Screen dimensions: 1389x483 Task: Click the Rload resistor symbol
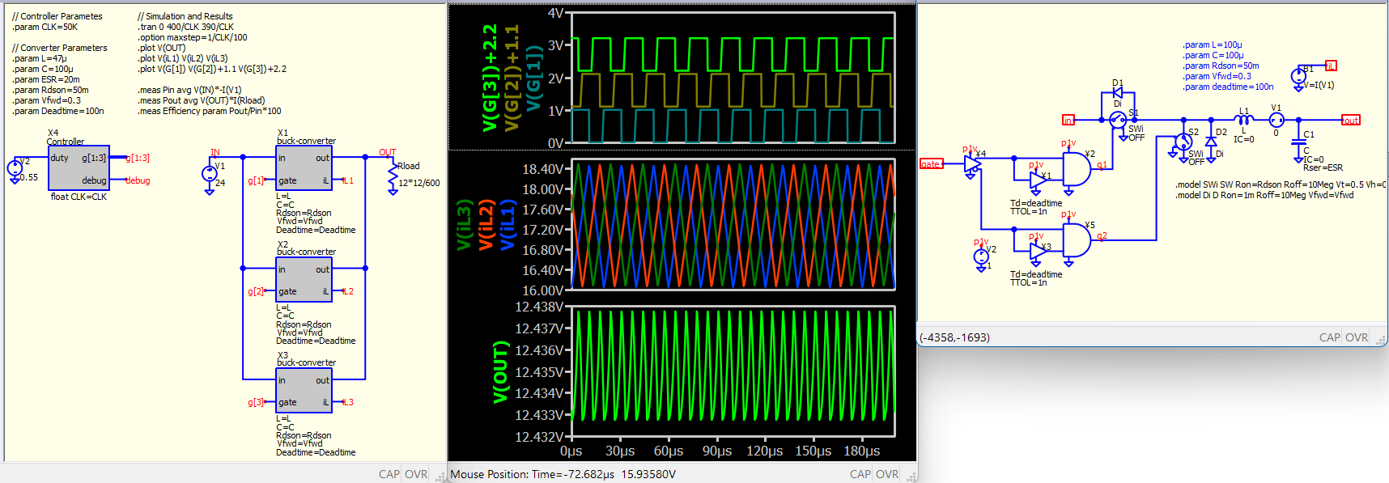click(393, 178)
